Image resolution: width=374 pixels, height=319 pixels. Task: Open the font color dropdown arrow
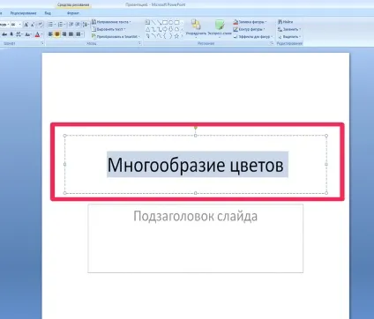pyautogui.click(x=41, y=34)
